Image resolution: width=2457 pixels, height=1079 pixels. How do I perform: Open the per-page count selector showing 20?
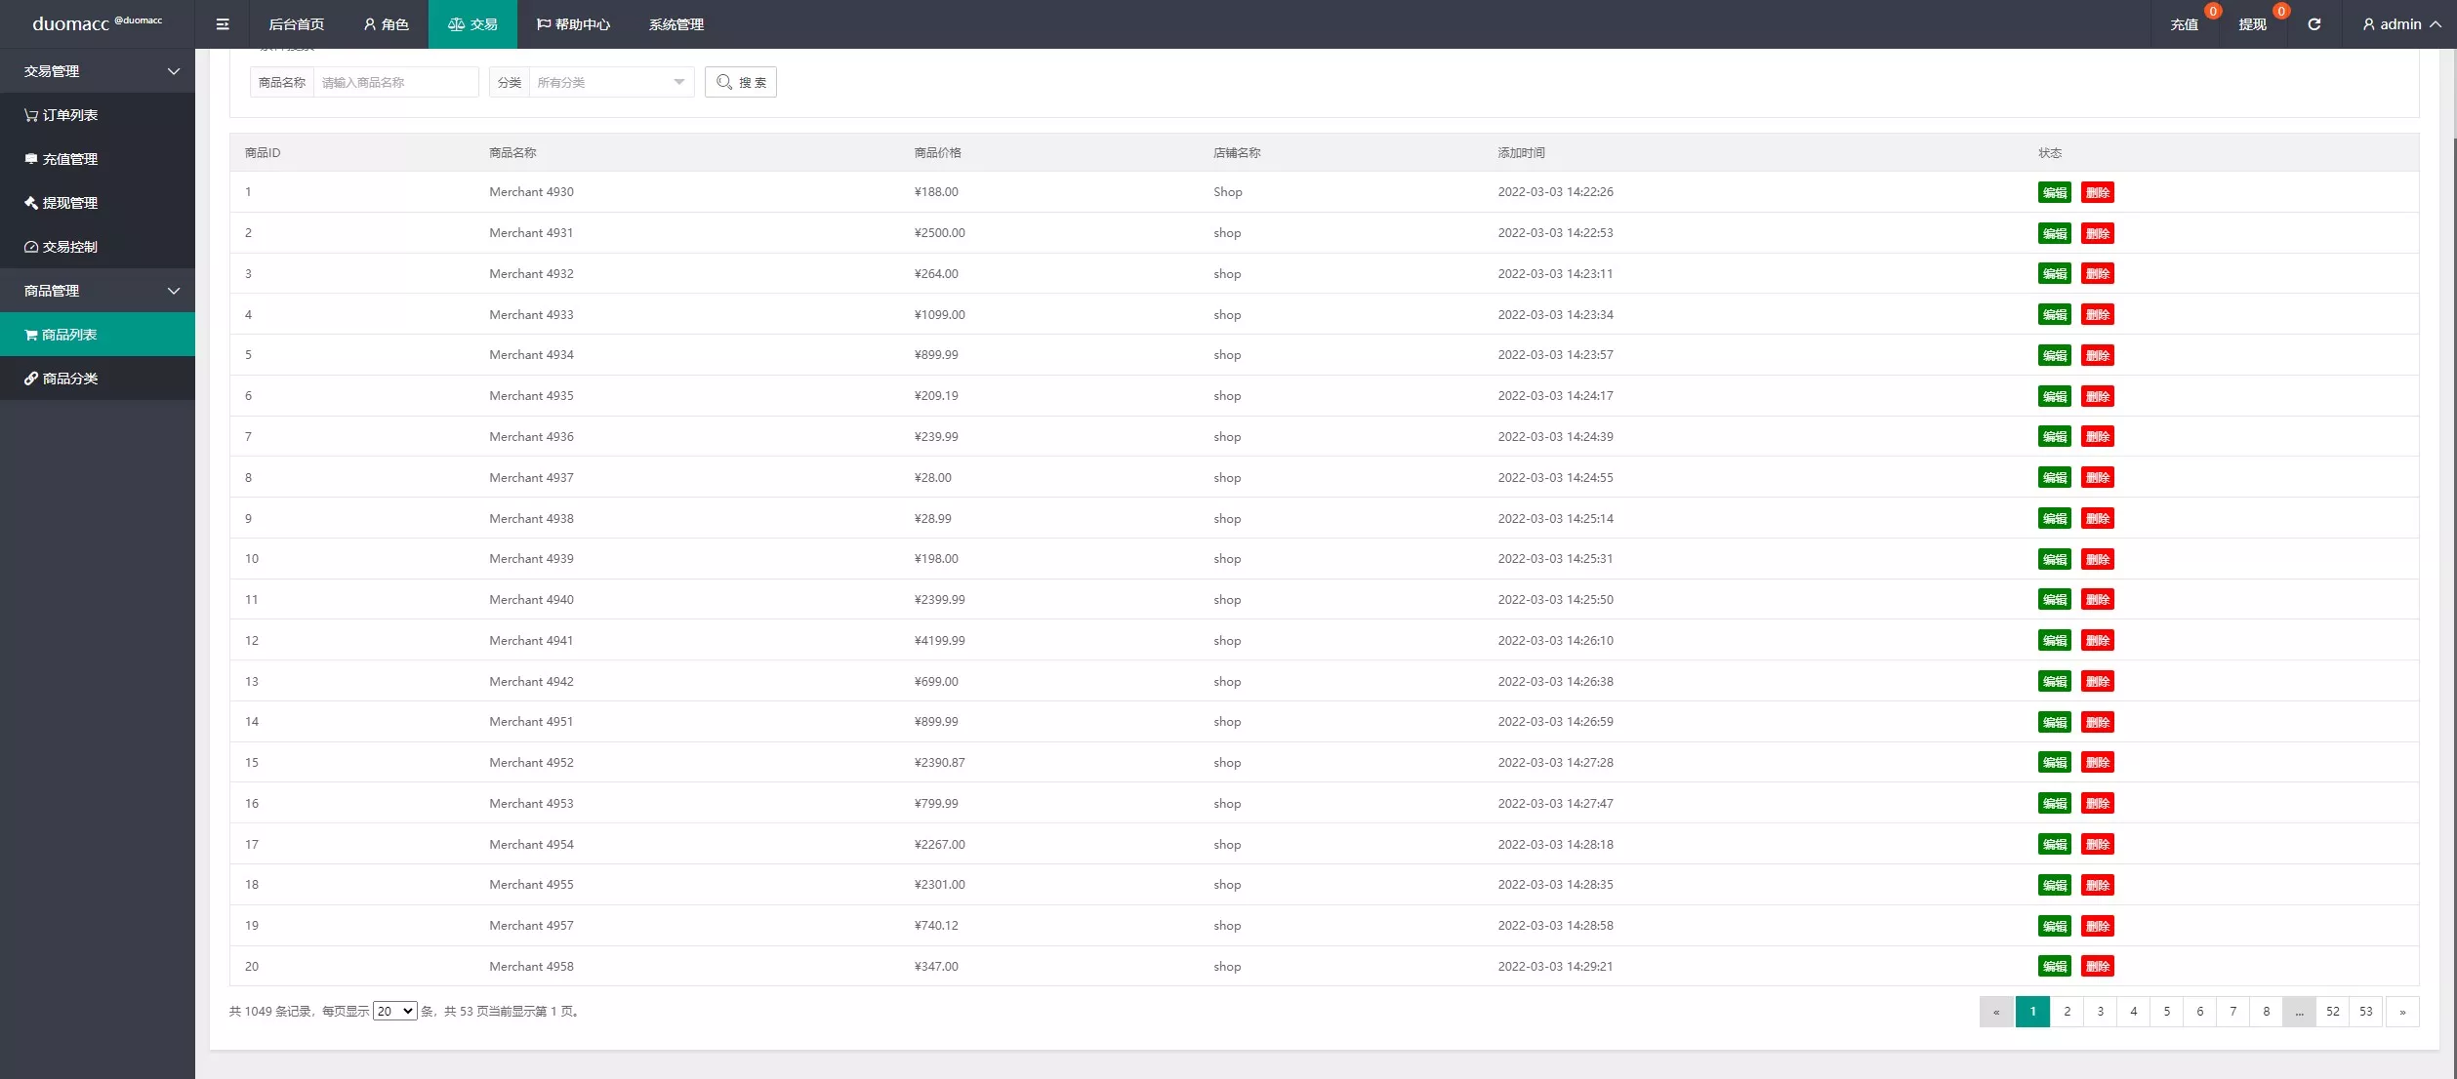click(x=394, y=1011)
